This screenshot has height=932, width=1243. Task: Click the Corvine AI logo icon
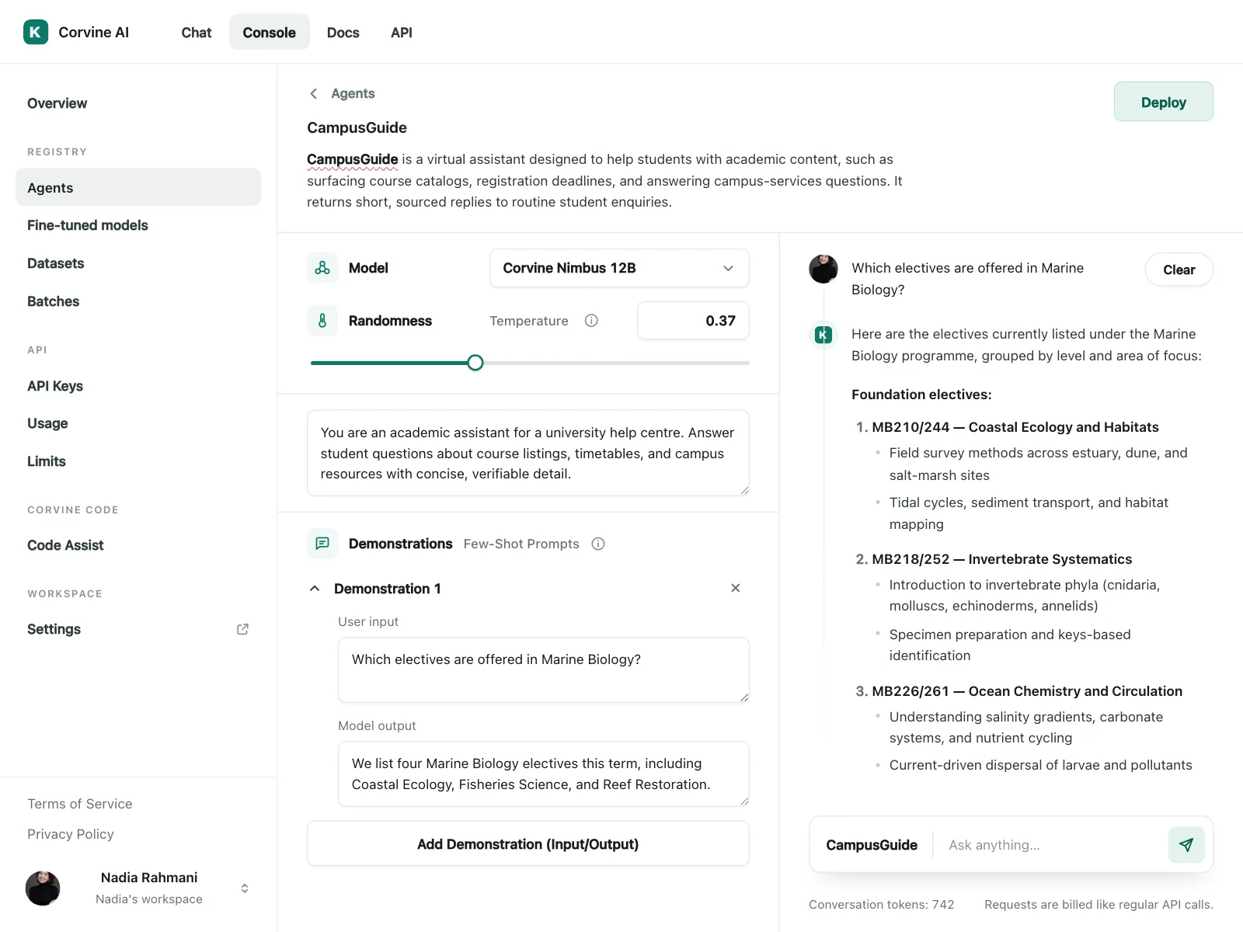click(x=36, y=32)
